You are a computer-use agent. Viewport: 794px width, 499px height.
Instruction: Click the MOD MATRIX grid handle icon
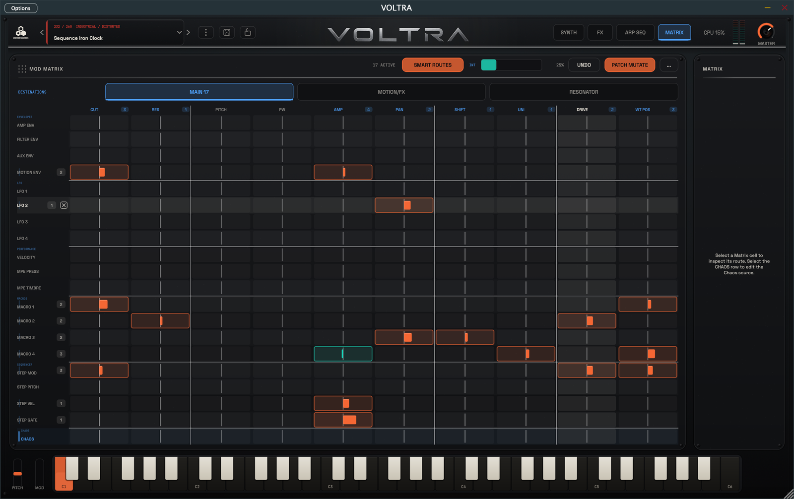[22, 69]
